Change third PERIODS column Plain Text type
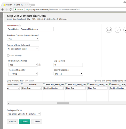Image resolution: width=126 pixels, height=129 pixels. [x=97, y=88]
